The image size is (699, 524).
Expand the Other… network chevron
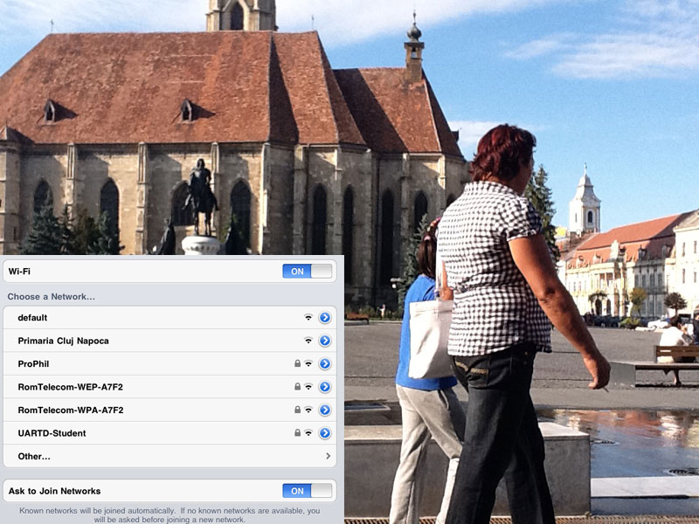pyautogui.click(x=328, y=456)
